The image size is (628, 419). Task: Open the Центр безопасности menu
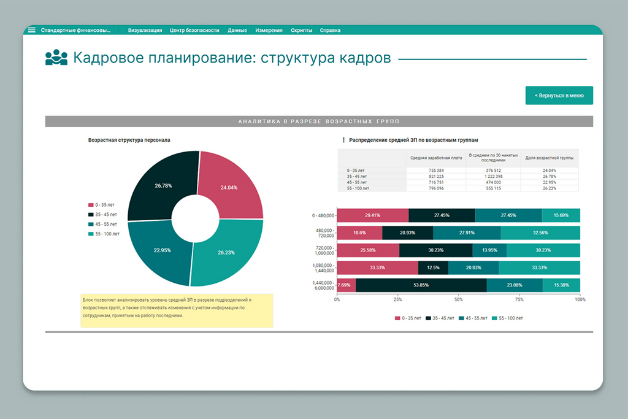(194, 30)
